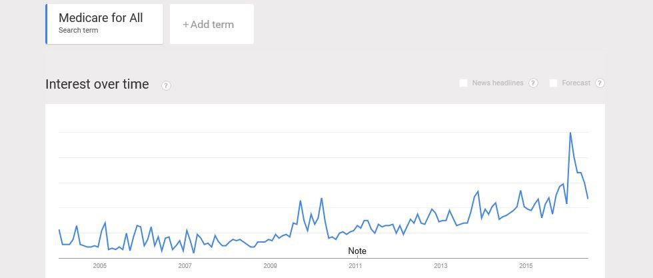Screen dimensions: 653x278
Task: Click the News headlines label text
Action: 498,83
